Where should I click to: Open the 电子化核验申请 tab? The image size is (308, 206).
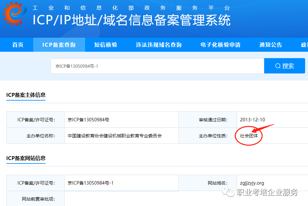pyautogui.click(x=220, y=45)
